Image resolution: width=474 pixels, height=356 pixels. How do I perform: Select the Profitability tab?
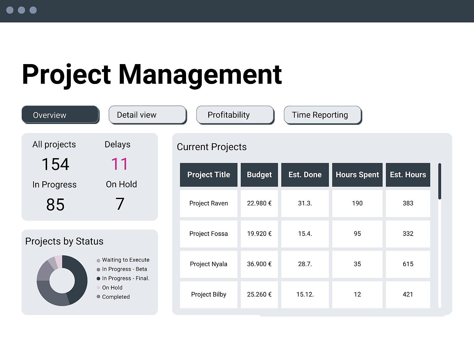click(235, 115)
